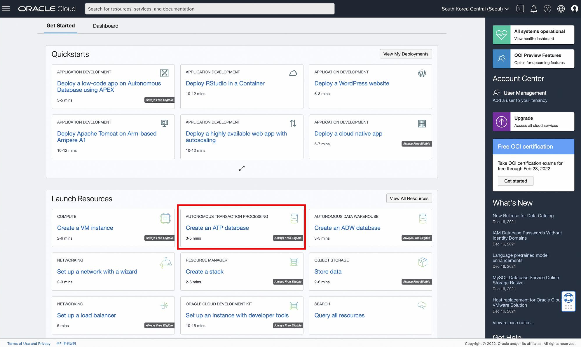Click Get started for OCI certification
The height and width of the screenshot is (347, 581).
[515, 181]
